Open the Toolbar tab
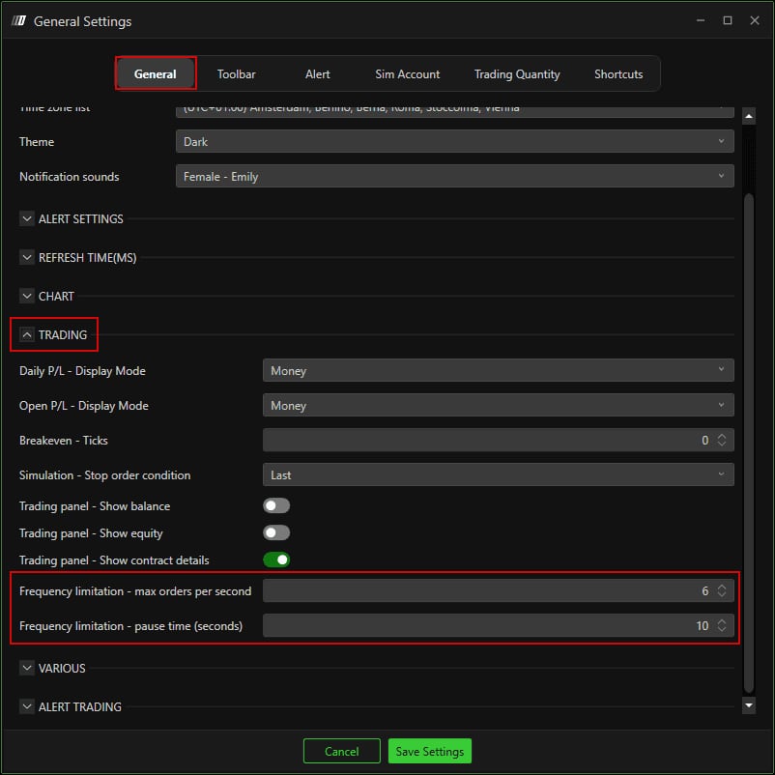Screen dimensions: 775x775 [236, 74]
